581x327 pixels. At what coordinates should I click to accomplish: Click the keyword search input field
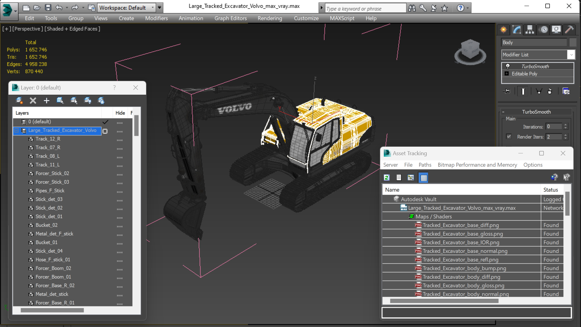tap(365, 8)
